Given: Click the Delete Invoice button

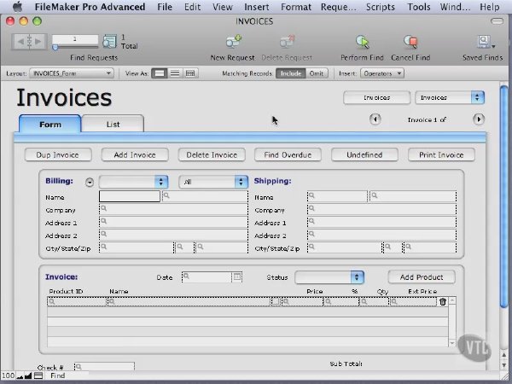Looking at the screenshot, I should pos(212,154).
